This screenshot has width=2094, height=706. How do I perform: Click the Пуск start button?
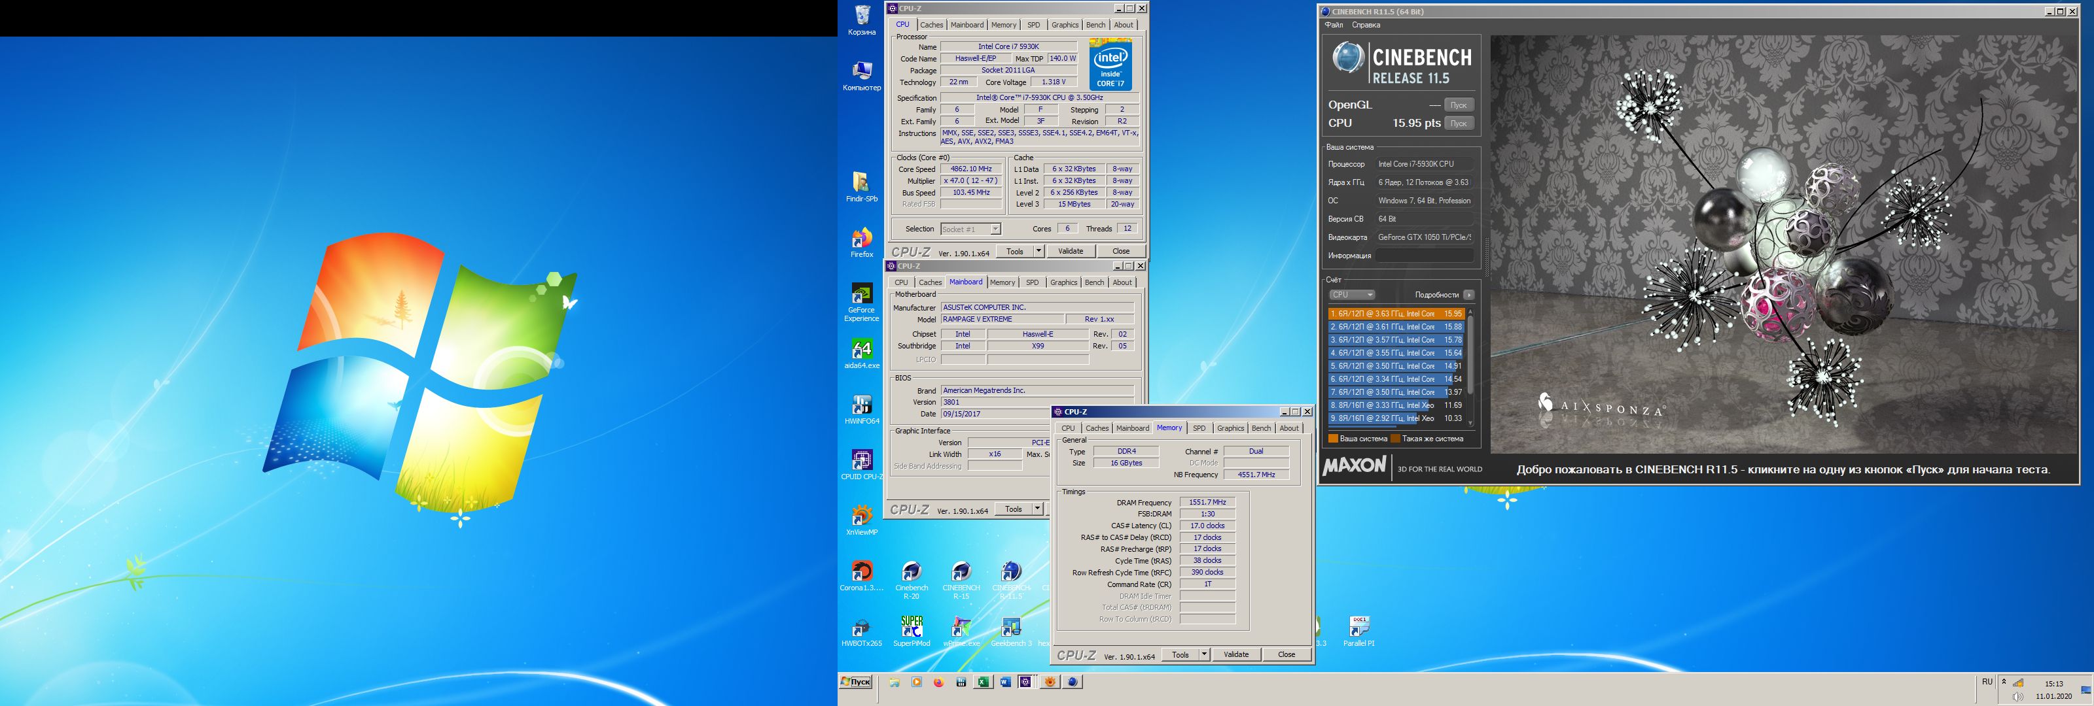click(x=855, y=682)
